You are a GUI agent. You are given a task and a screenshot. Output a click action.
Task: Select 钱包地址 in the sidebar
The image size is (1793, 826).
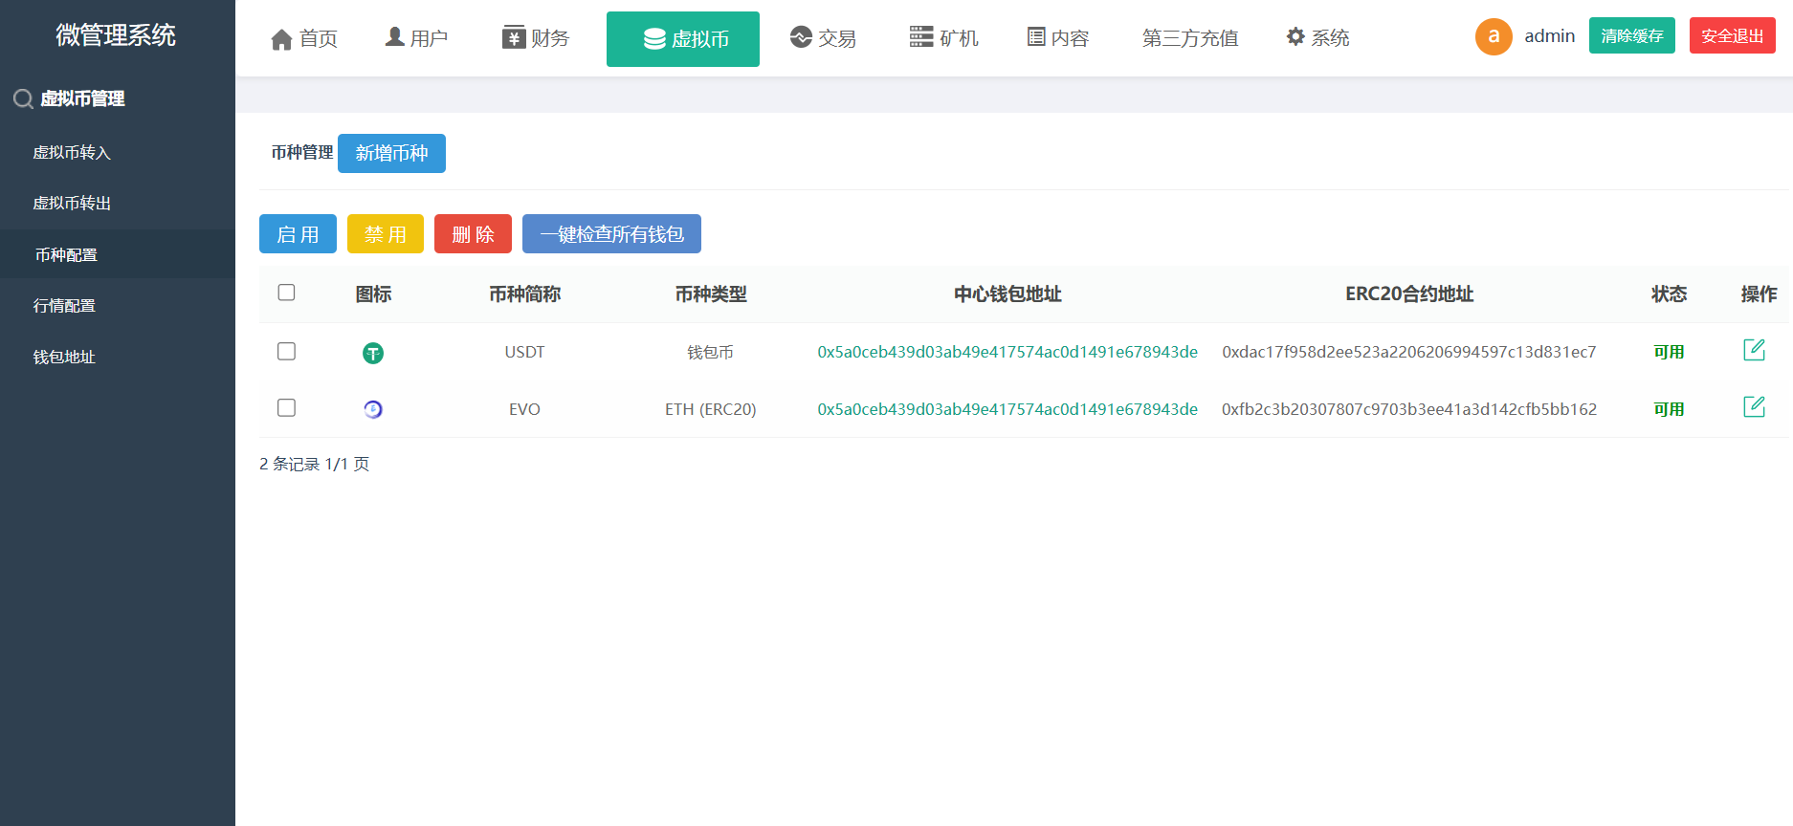tap(64, 357)
